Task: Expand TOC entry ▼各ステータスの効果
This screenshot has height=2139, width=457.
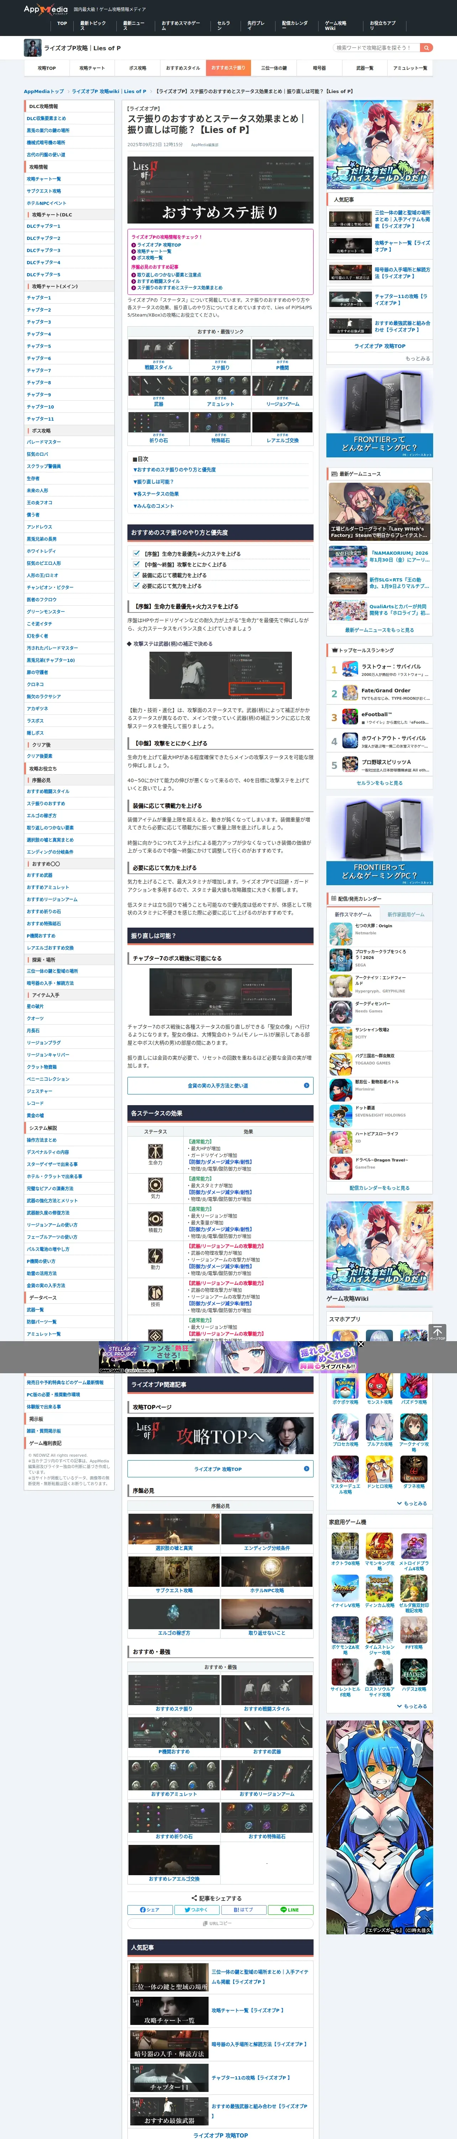Action: coord(156,493)
